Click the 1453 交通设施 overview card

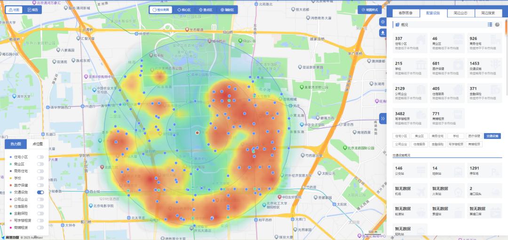coord(484,68)
